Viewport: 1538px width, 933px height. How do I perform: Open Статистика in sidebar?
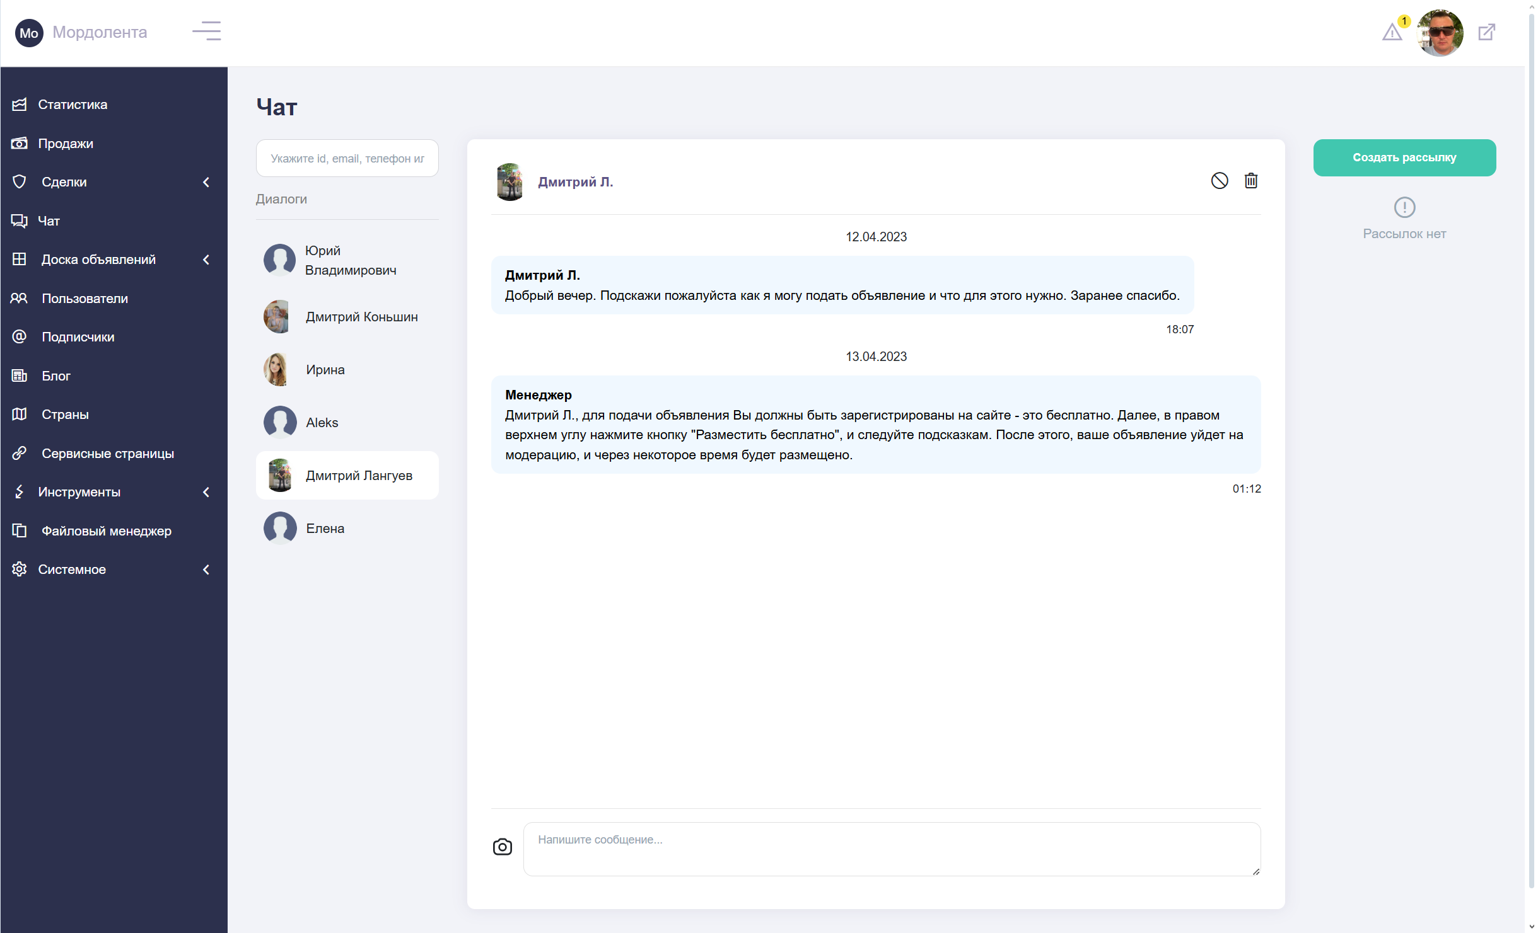[72, 105]
